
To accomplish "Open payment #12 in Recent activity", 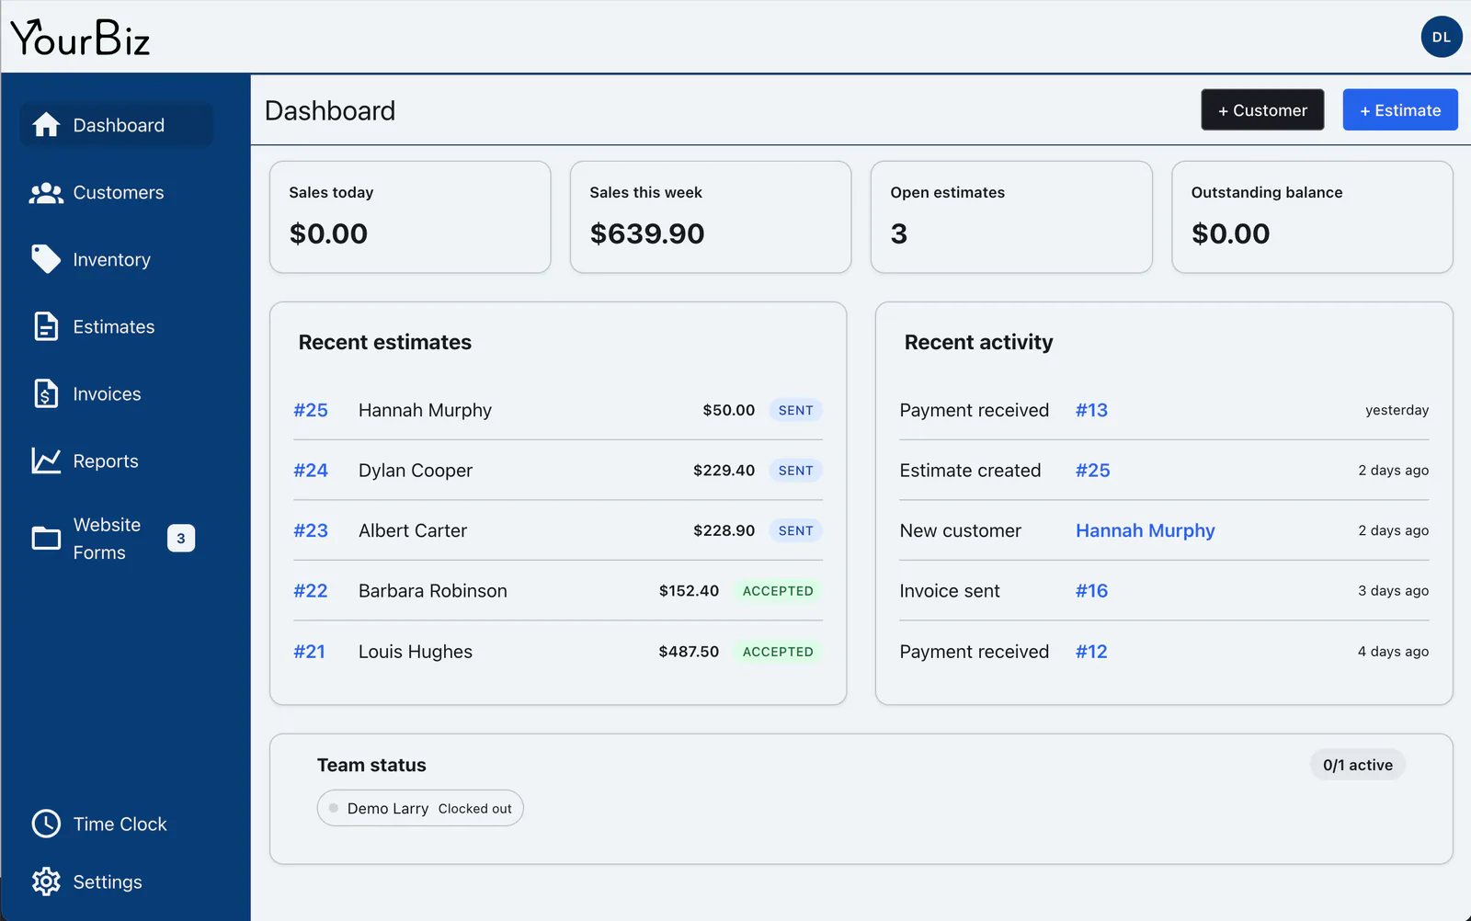I will 1091,652.
